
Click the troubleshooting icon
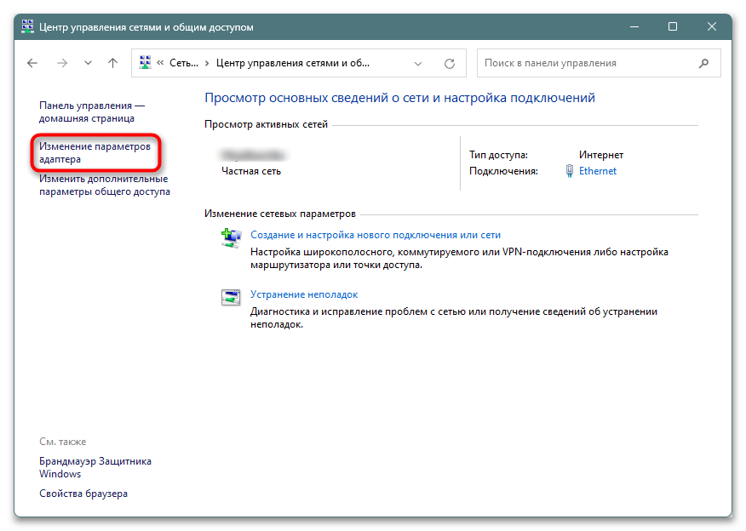point(231,297)
